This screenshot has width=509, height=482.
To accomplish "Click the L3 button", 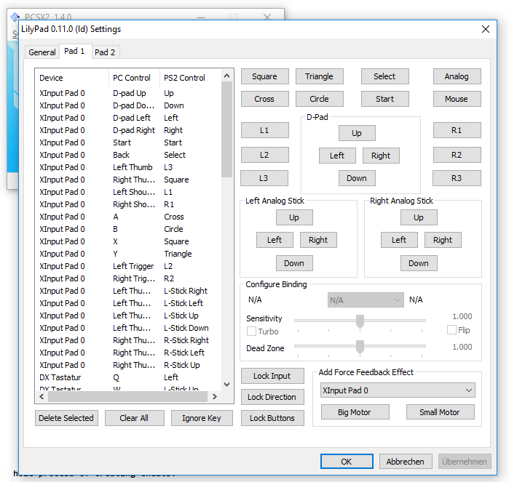I will click(264, 178).
